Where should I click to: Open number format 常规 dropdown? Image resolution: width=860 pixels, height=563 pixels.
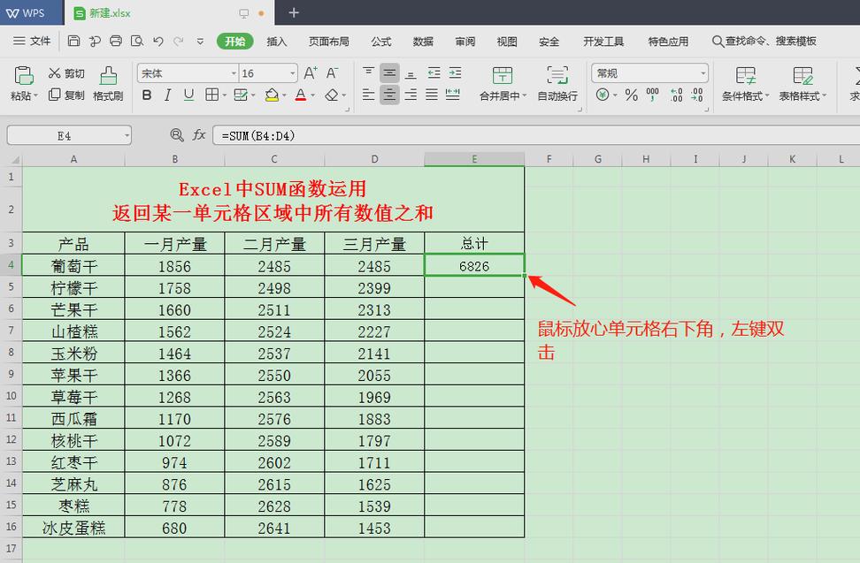(x=703, y=73)
